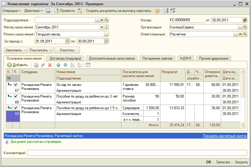
Task: Open help via the question mark icon
Action: pyautogui.click(x=157, y=11)
